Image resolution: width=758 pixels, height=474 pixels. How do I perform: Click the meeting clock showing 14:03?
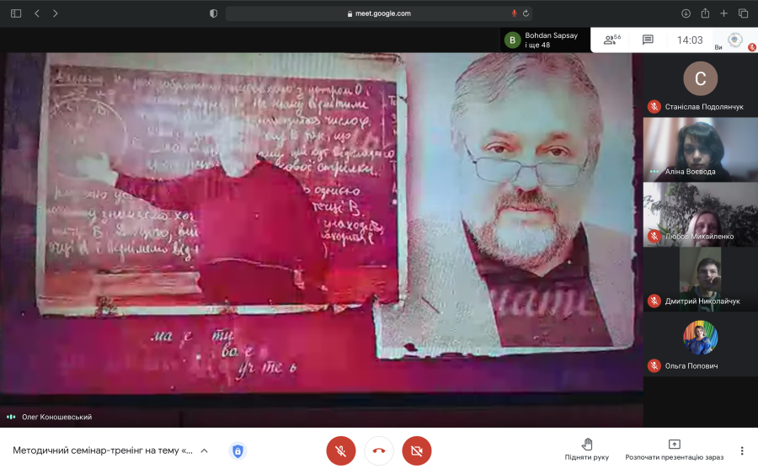690,40
